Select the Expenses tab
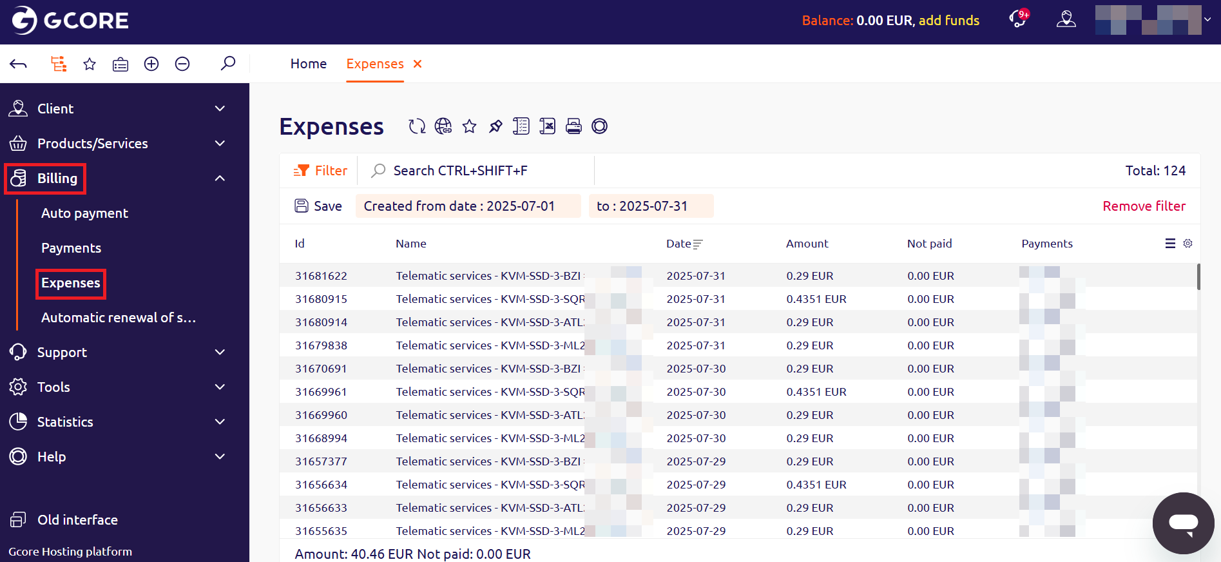This screenshot has height=562, width=1221. pyautogui.click(x=375, y=64)
